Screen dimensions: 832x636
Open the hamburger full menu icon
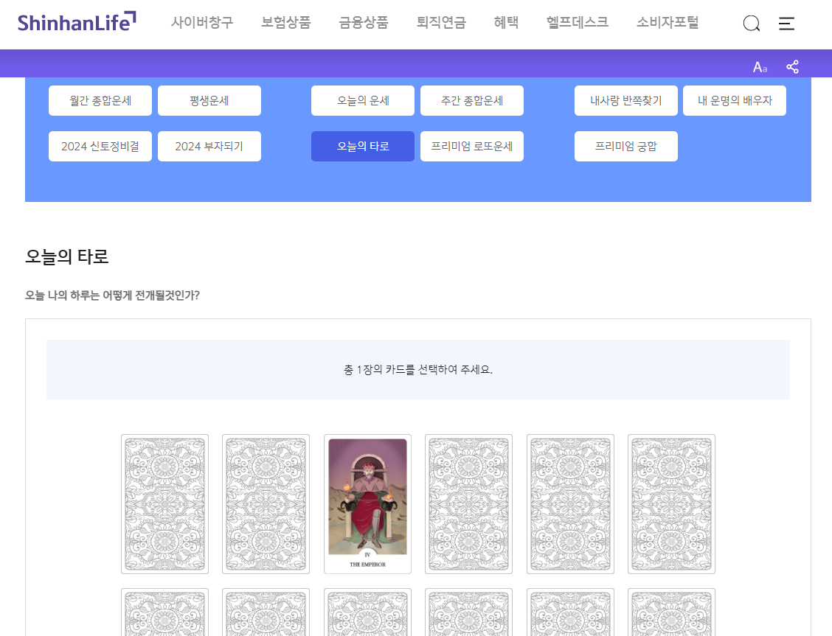point(786,24)
